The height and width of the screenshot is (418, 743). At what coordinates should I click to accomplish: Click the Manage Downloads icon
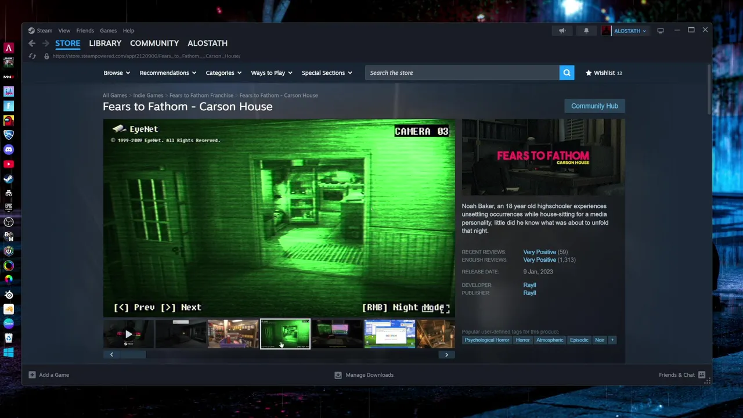(x=338, y=375)
